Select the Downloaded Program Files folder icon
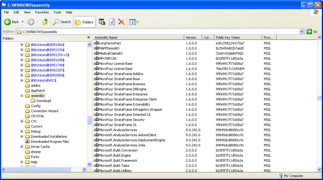Image resolution: width=323 pixels, height=180 pixels. (27, 142)
